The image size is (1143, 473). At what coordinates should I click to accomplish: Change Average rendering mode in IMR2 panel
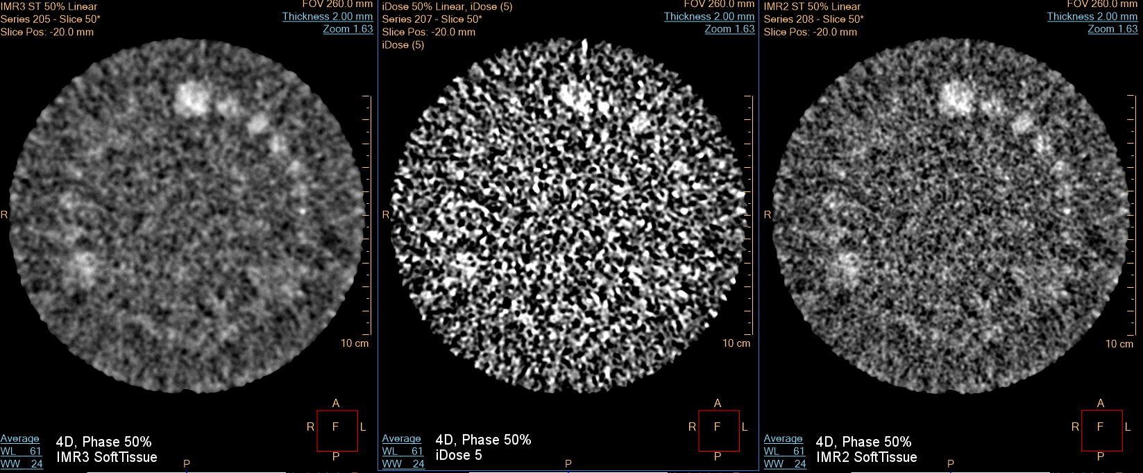784,438
